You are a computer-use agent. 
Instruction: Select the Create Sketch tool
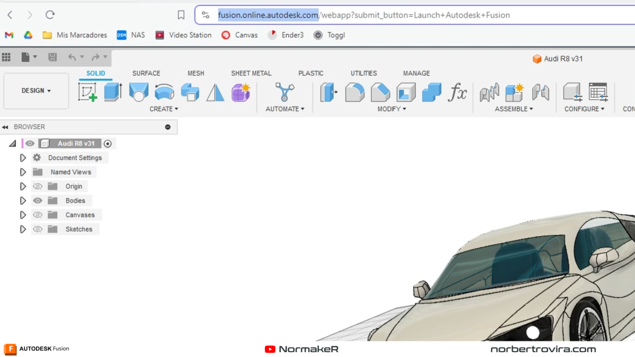[88, 92]
